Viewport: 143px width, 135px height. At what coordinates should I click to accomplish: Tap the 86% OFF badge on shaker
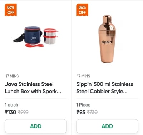[x=82, y=10]
